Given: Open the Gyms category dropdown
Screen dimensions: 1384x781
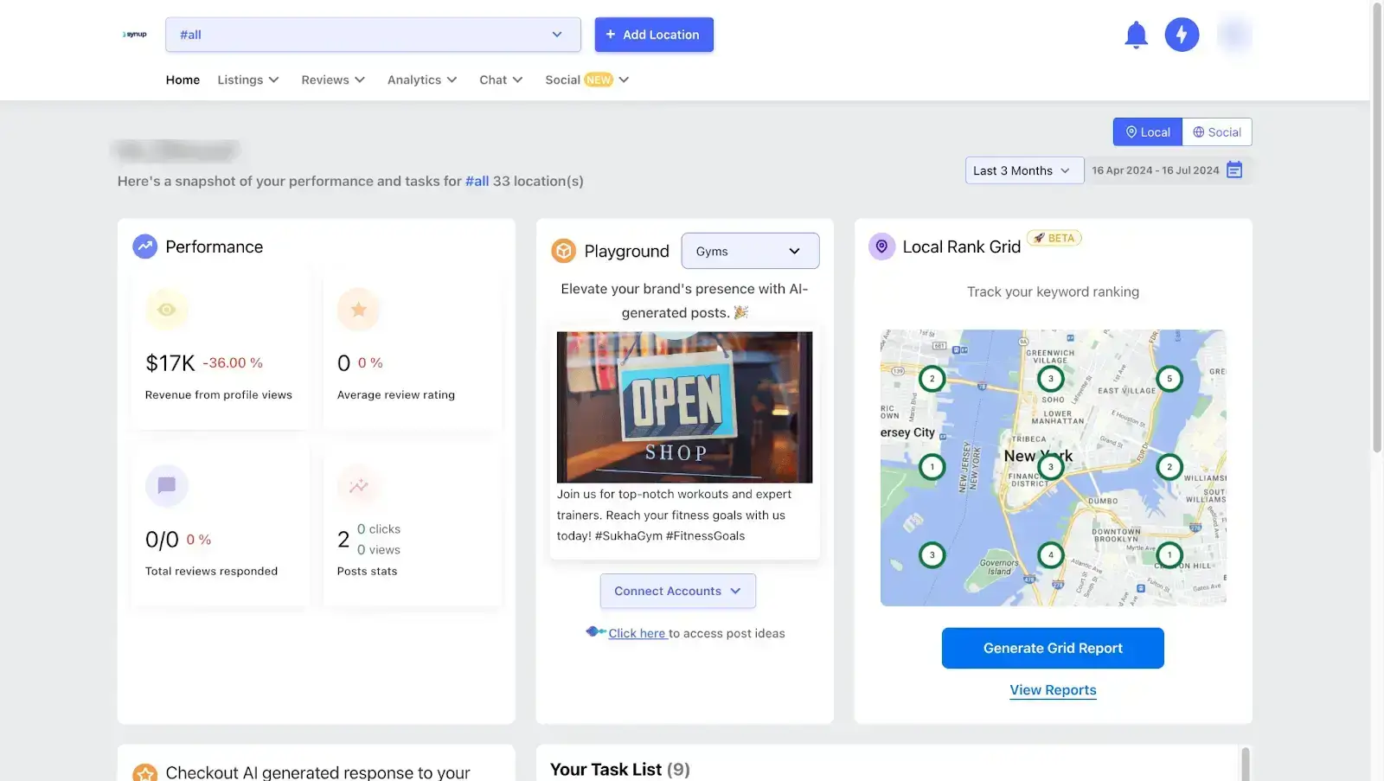Looking at the screenshot, I should tap(750, 251).
